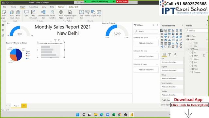Select the funnel visualization
209x118 pixels.
(166, 37)
